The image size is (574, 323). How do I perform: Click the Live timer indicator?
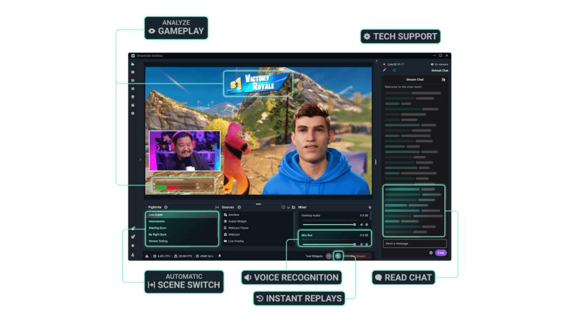coord(394,64)
